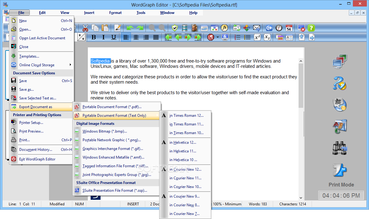Image resolution: width=369 pixels, height=219 pixels.
Task: Click the clock insert time icon
Action: [279, 28]
